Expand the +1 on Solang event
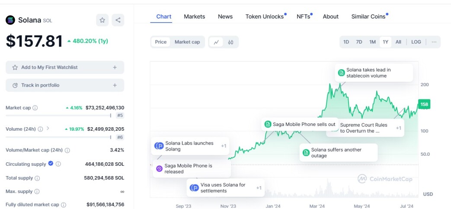 click(224, 146)
